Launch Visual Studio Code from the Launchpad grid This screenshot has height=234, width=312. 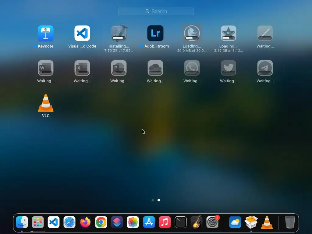click(82, 33)
